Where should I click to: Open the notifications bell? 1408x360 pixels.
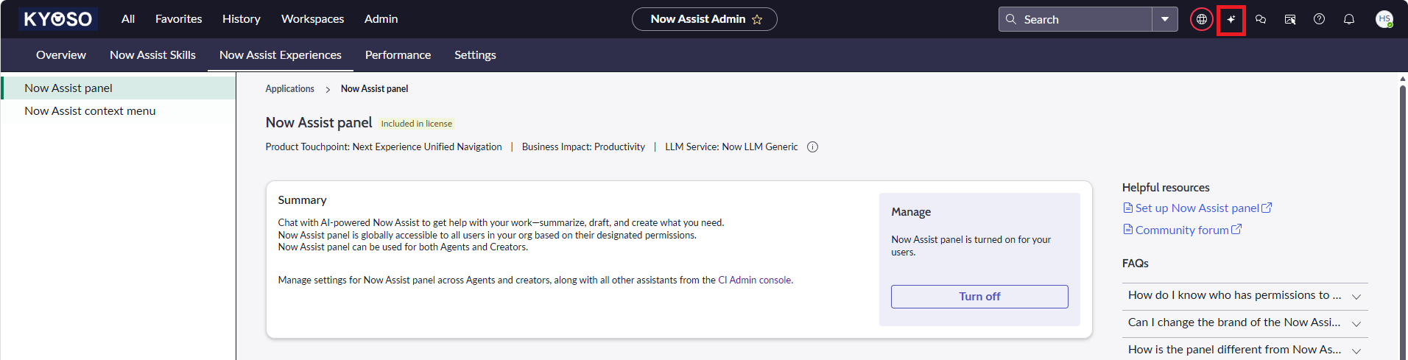click(x=1349, y=19)
